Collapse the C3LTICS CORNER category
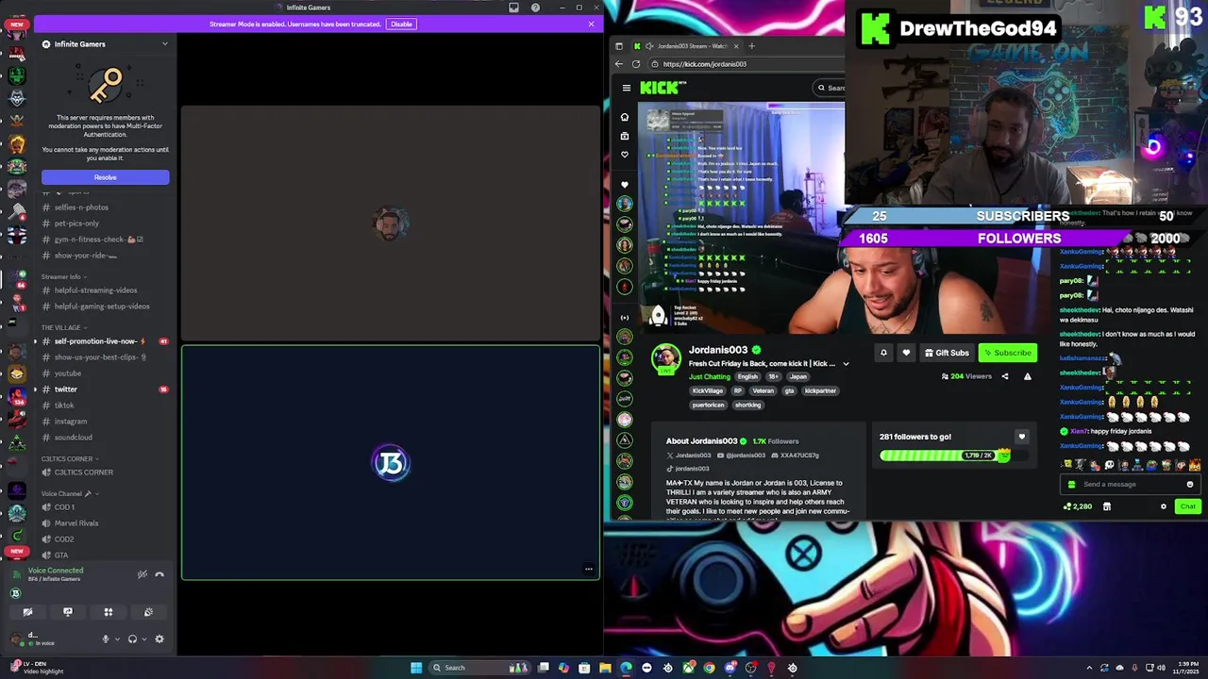1208x679 pixels. pyautogui.click(x=69, y=459)
